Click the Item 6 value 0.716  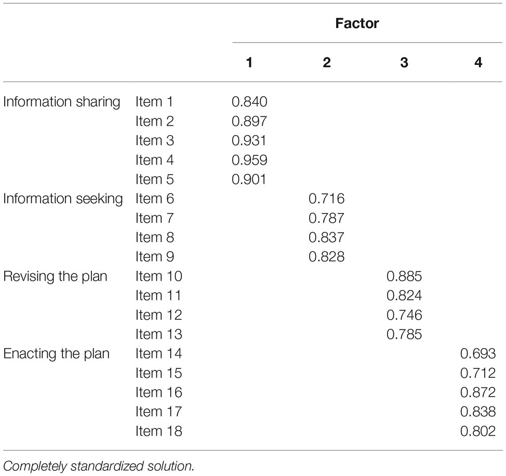coord(327,199)
